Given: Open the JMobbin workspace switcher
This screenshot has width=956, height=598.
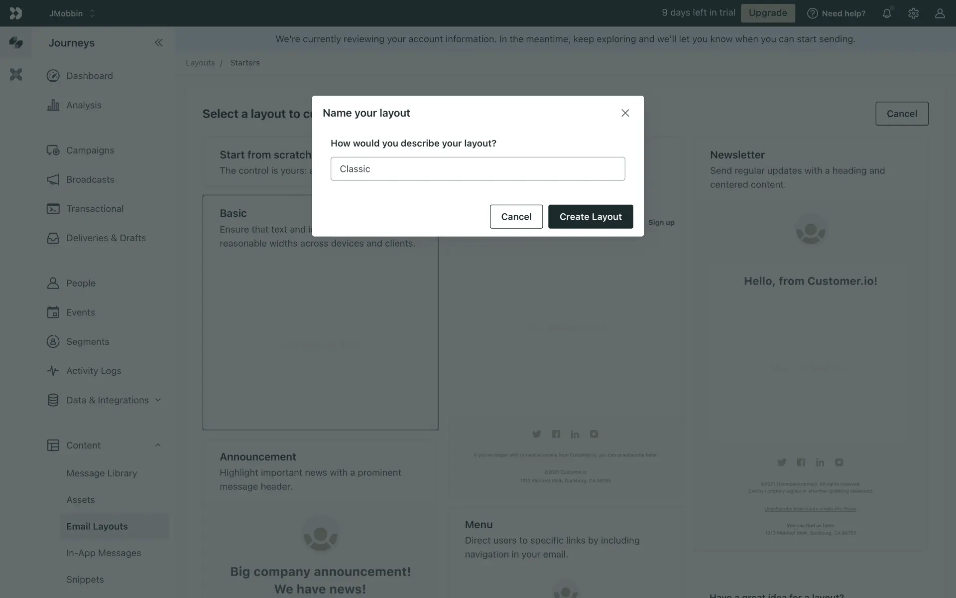Looking at the screenshot, I should pyautogui.click(x=72, y=13).
